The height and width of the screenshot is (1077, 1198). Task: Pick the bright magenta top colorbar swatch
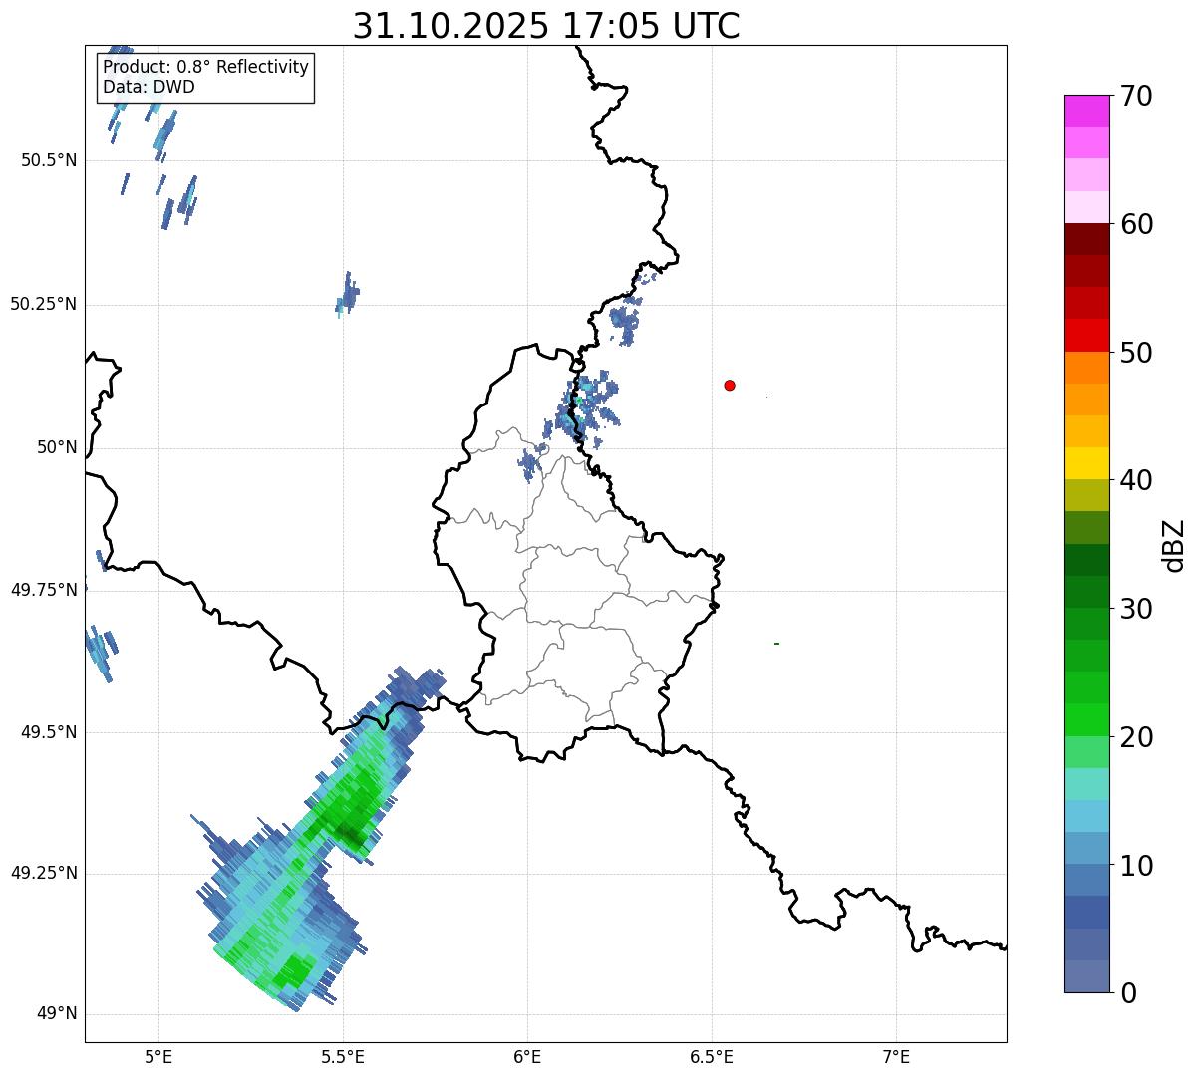coord(1086,111)
